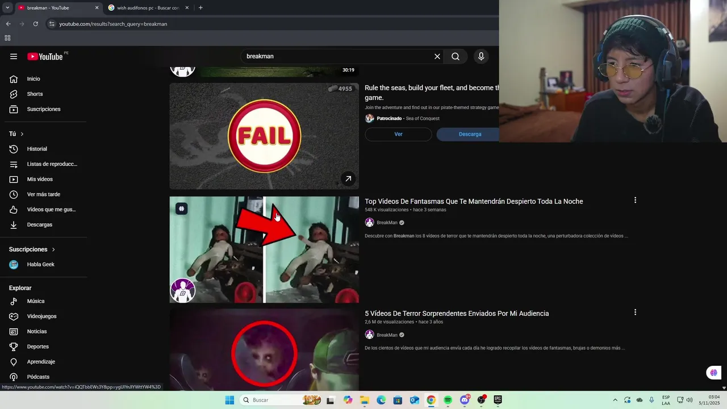Viewport: 727px width, 409px height.
Task: Click the Ver button on the ad
Action: pyautogui.click(x=398, y=134)
